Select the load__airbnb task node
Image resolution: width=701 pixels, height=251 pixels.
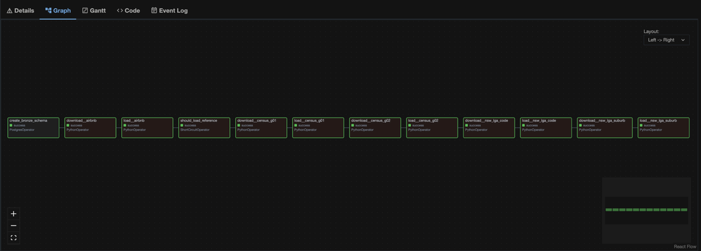pyautogui.click(x=147, y=128)
